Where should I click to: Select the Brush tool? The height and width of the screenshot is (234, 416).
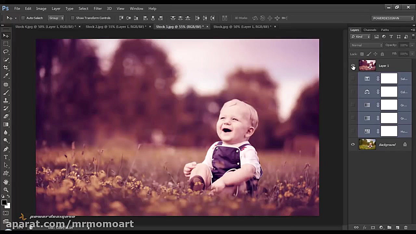point(6,92)
